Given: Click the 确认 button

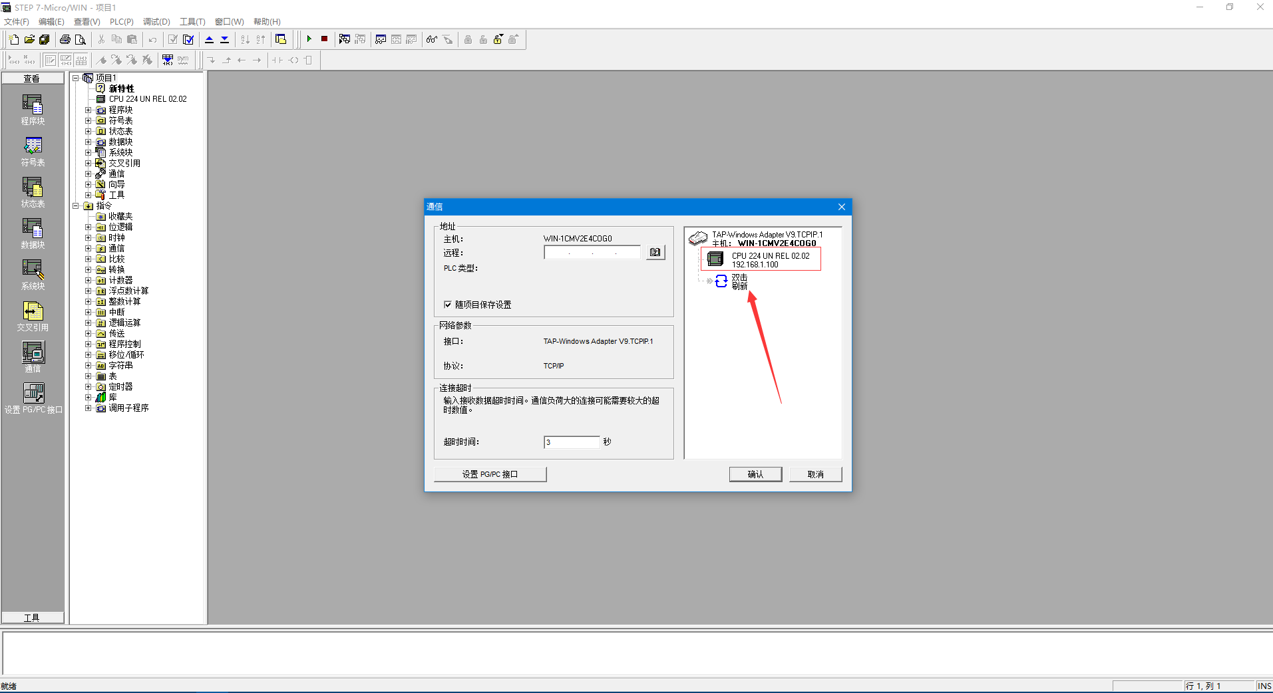Looking at the screenshot, I should click(x=755, y=474).
